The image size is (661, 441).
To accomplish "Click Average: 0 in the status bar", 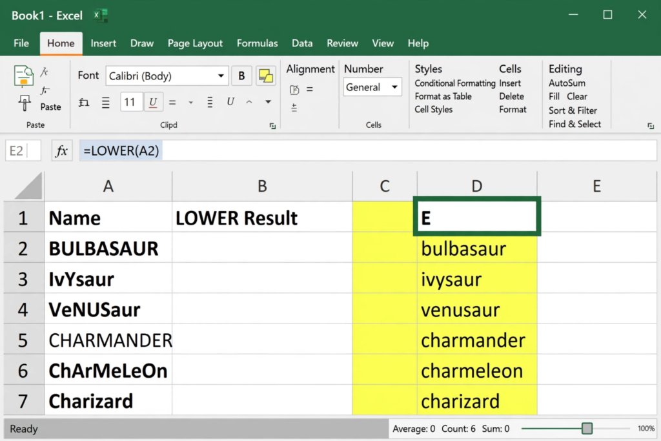I will (414, 429).
